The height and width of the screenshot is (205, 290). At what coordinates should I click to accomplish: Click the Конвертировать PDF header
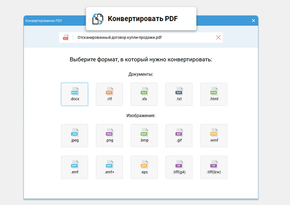click(141, 18)
